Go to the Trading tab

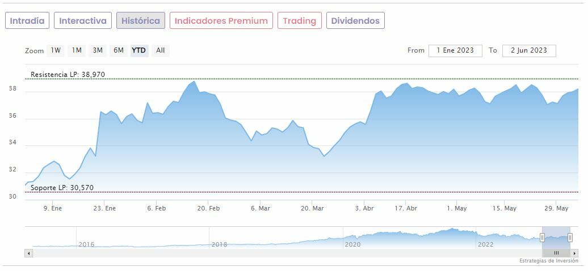coord(299,21)
